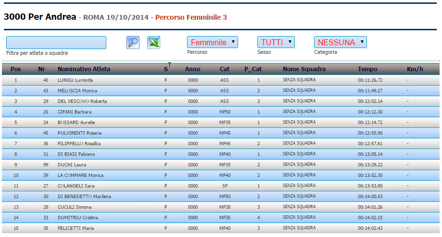Screen dimensions: 442x237
Task: Expand the Categoria dropdown showing NESSUNA
Action: point(340,42)
